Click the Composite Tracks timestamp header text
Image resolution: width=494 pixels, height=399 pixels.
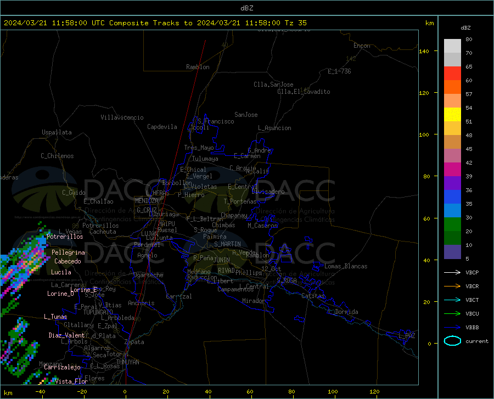pyautogui.click(x=155, y=23)
